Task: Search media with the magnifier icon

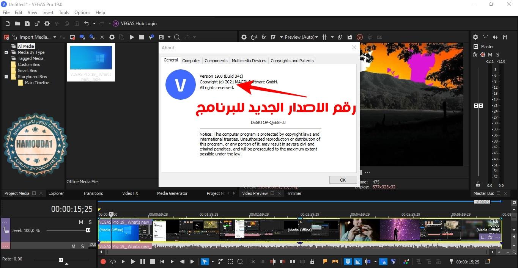Action: click(x=177, y=37)
